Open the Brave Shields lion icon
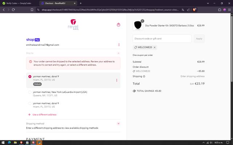The width and height of the screenshot is (233, 145). coord(194,10)
